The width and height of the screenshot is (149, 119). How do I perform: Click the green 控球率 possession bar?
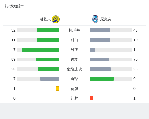point(48,30)
